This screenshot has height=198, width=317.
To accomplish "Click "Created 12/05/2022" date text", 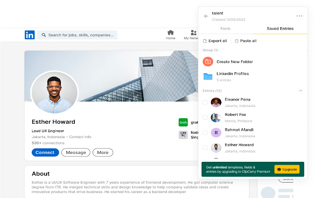I will (229, 20).
